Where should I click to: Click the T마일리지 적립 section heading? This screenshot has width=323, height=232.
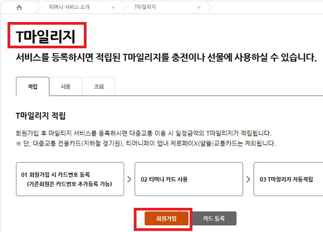pyautogui.click(x=41, y=115)
